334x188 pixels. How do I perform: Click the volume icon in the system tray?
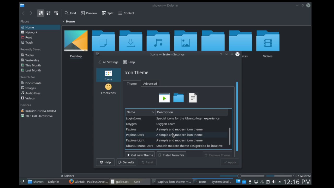(273, 181)
